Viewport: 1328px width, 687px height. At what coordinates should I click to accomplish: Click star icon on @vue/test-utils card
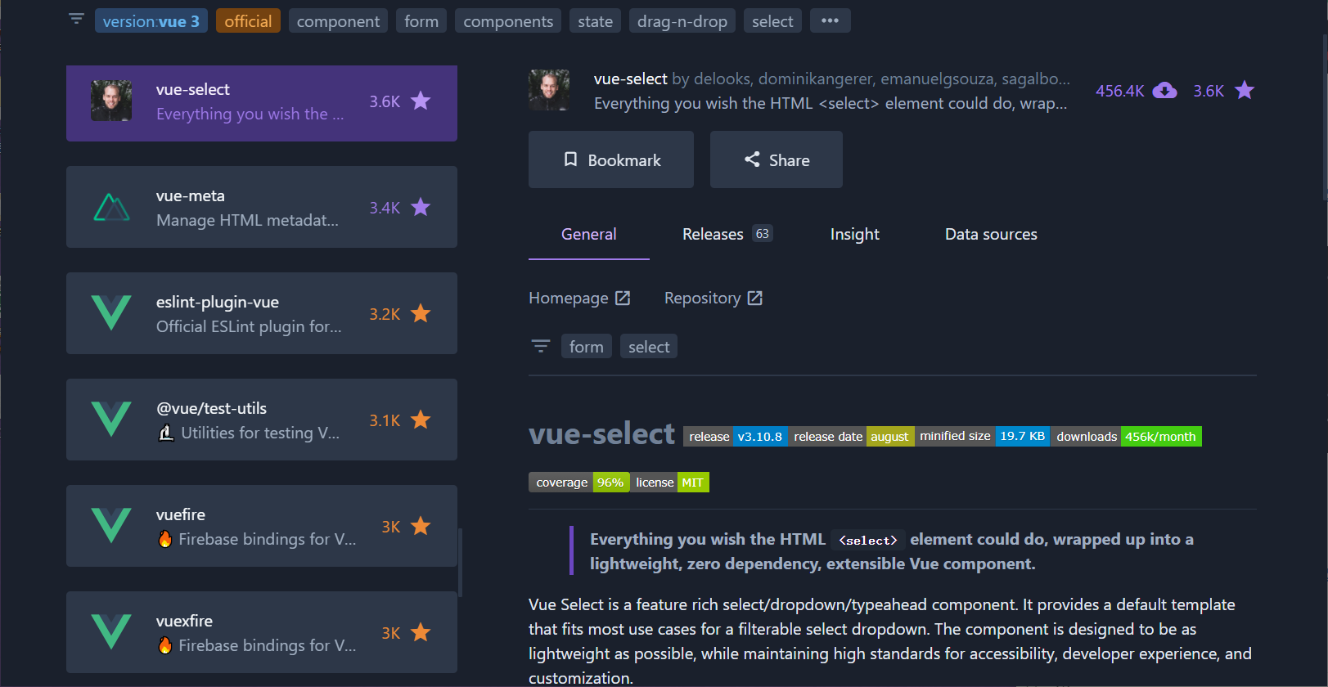[x=421, y=420]
